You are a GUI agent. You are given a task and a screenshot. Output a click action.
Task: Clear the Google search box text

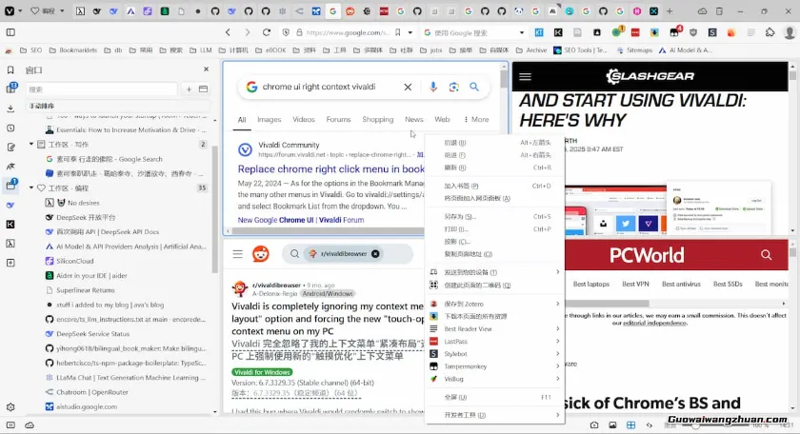408,87
